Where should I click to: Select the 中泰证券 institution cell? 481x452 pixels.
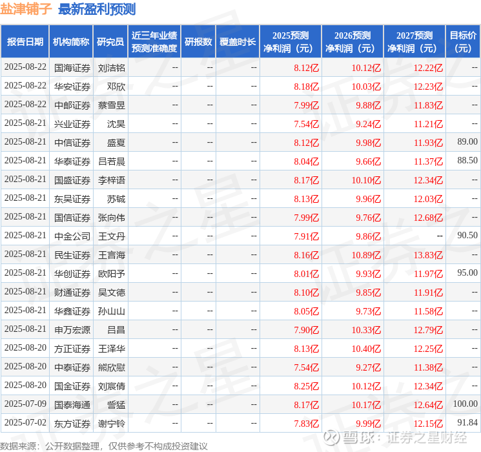72,367
